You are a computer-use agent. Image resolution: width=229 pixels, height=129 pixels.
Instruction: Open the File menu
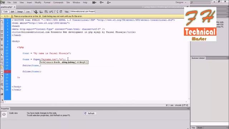(x=9, y=3)
